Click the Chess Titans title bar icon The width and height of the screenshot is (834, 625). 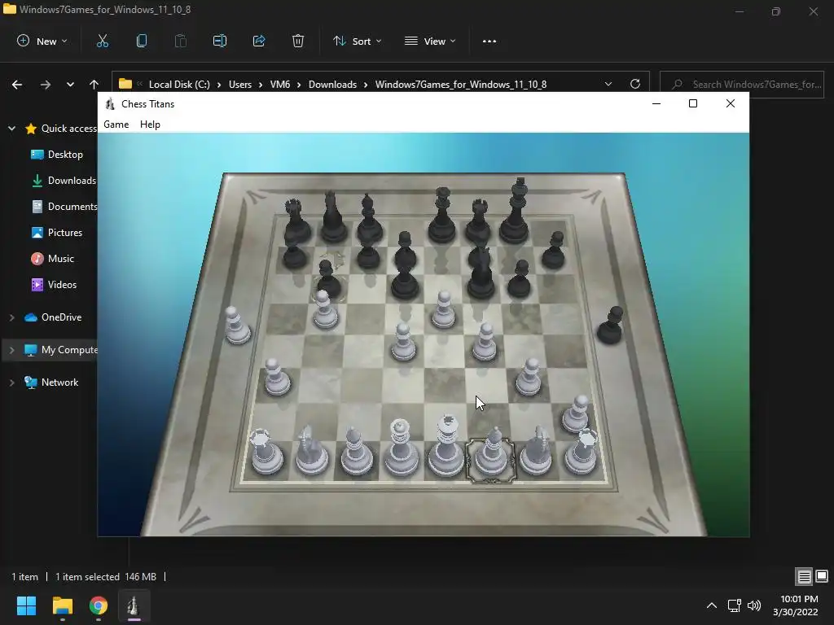click(110, 103)
